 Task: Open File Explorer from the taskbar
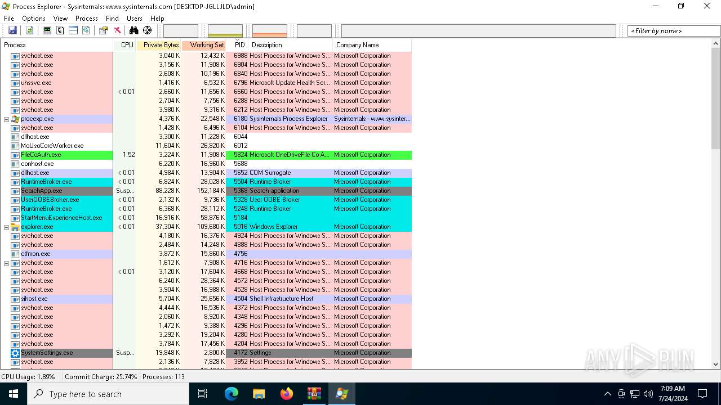point(259,394)
